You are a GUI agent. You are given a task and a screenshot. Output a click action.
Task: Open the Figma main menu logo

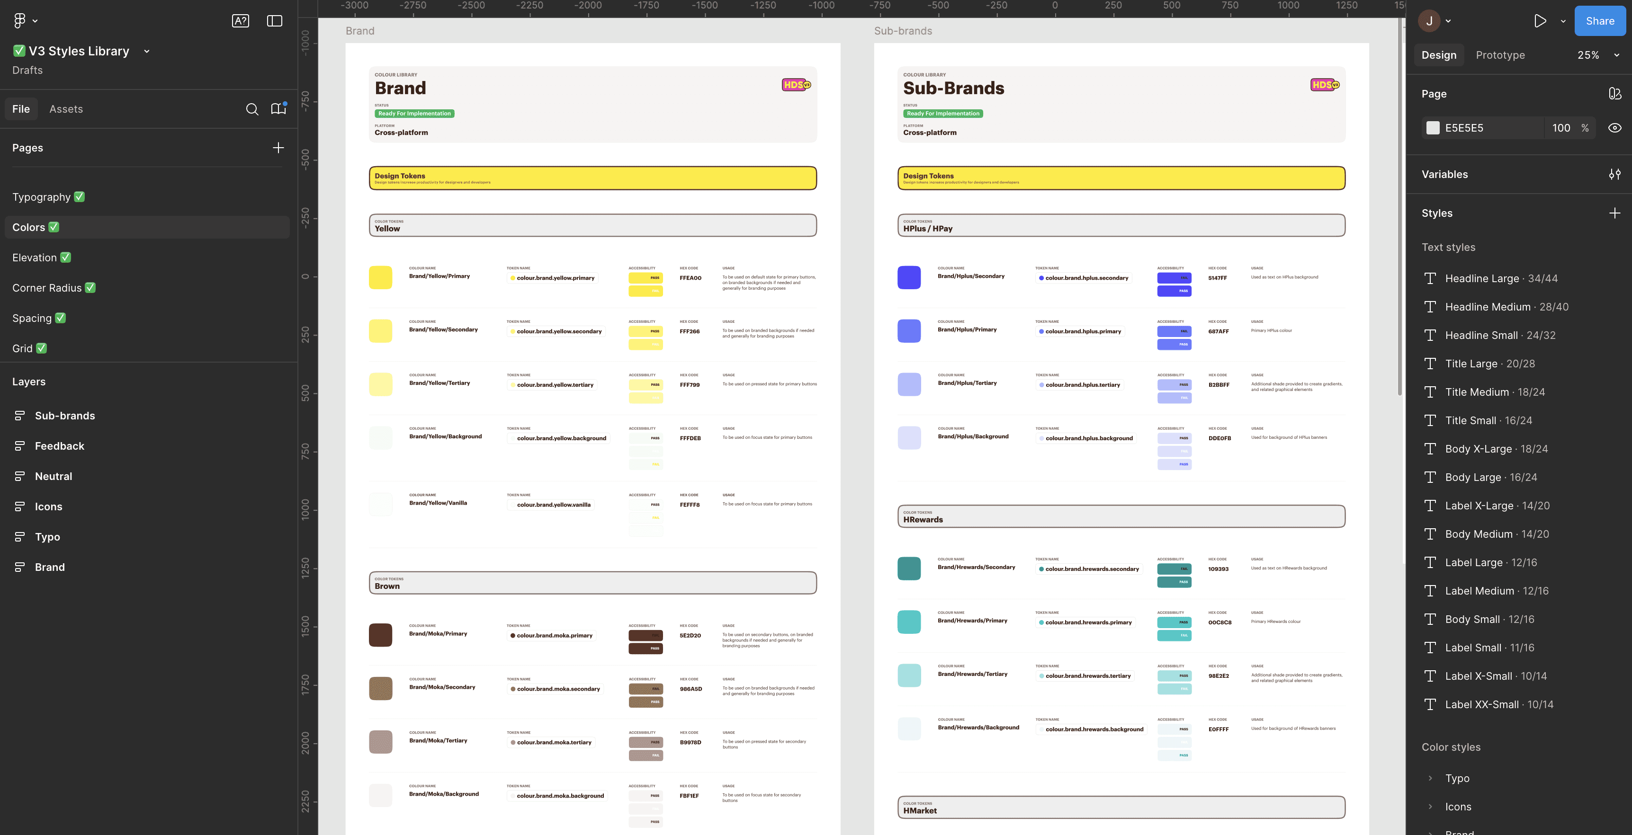(19, 21)
